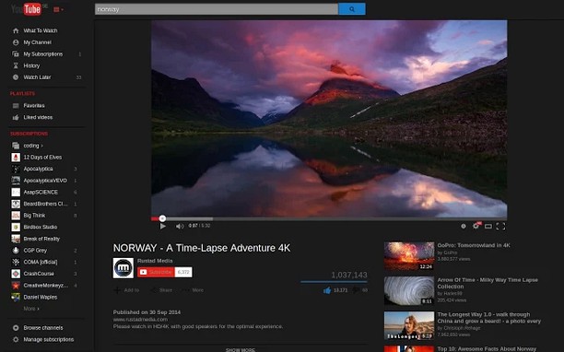Click the CGP Grey channel icon
This screenshot has width=564, height=352.
(x=16, y=251)
